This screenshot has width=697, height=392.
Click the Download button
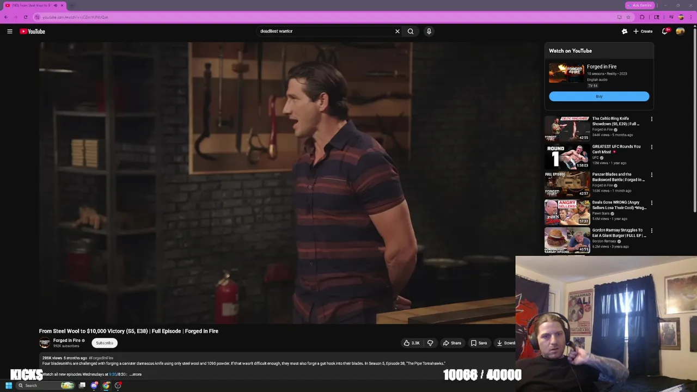click(x=506, y=343)
